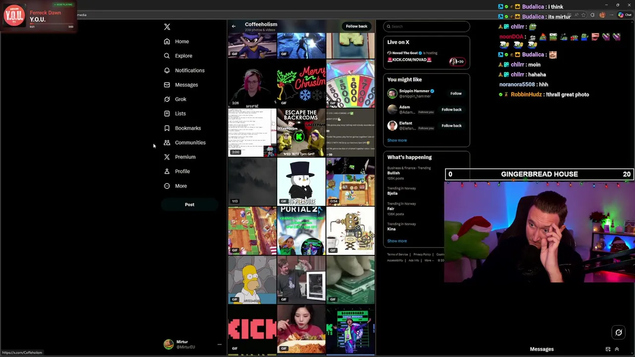
Task: Click the X logo in the sidebar
Action: point(167,27)
